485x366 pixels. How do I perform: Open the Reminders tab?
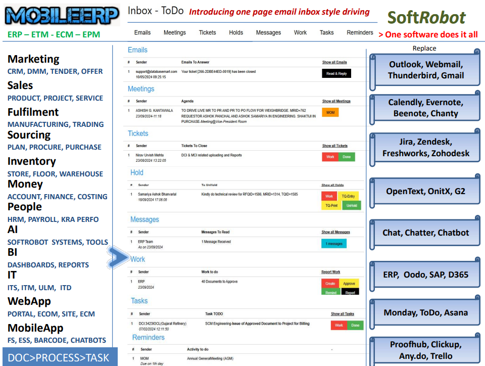coord(360,32)
